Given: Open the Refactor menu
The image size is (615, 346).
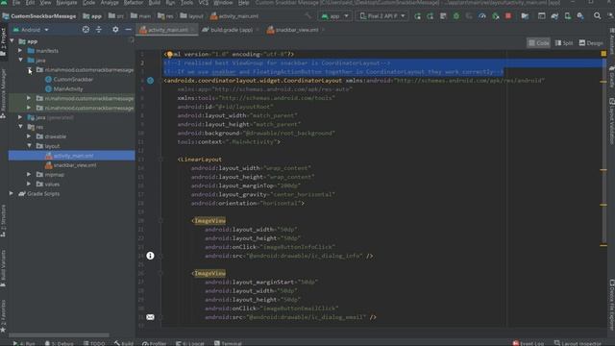Looking at the screenshot, I should tap(134, 2).
